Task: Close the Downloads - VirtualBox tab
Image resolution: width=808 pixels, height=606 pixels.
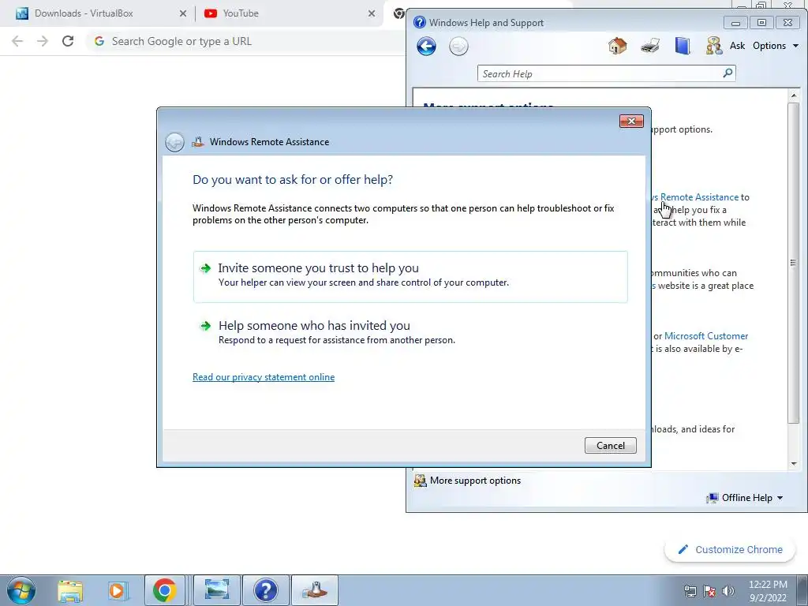Action: (183, 13)
